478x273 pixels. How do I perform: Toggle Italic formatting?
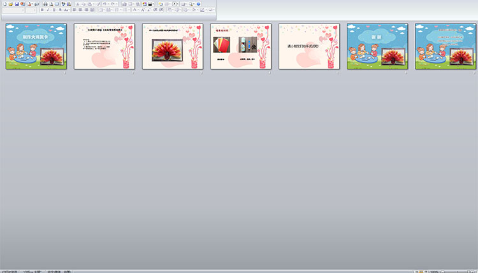click(48, 10)
